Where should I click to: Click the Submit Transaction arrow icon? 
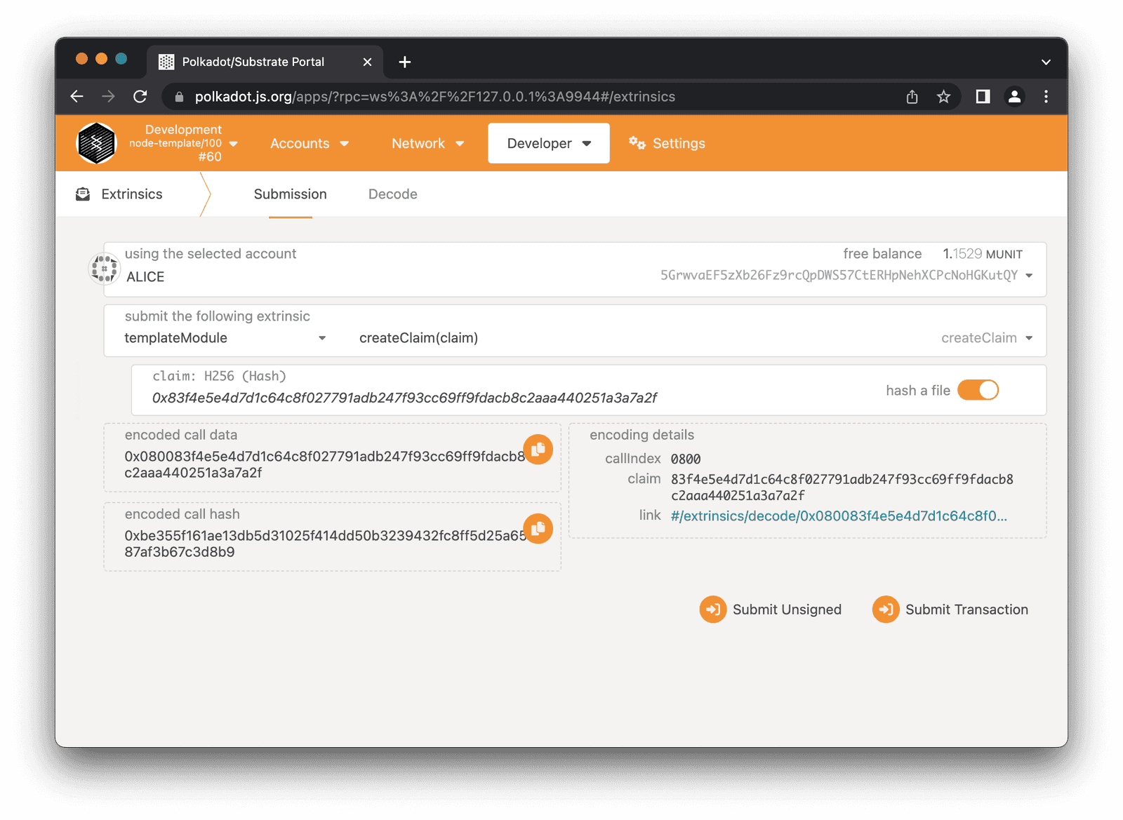tap(885, 609)
